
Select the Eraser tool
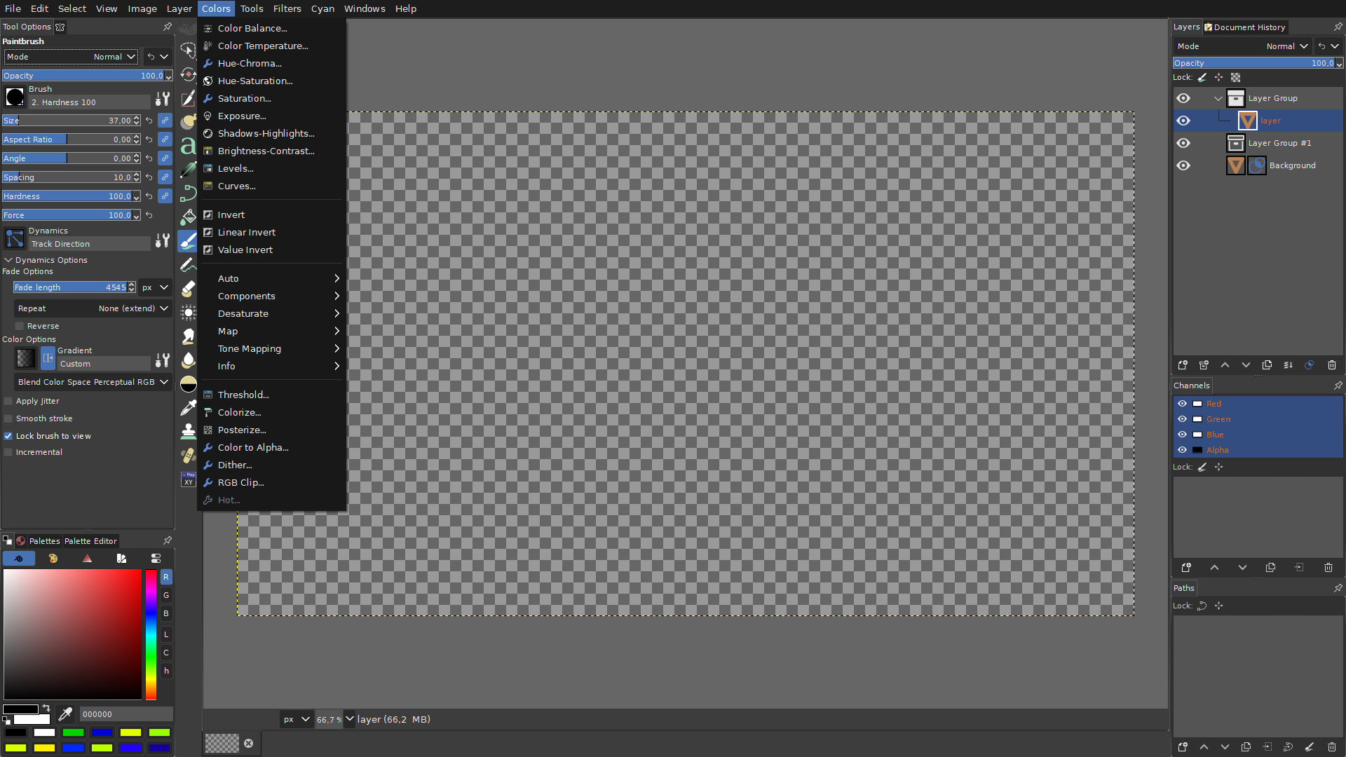coord(187,287)
